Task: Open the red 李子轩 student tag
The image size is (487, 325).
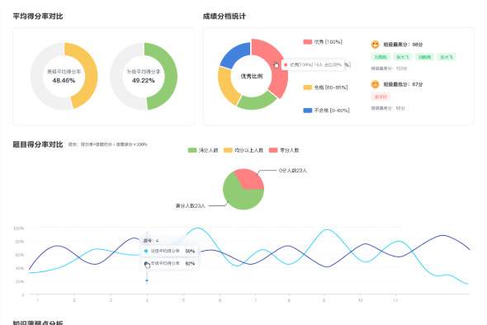Action: coord(381,97)
